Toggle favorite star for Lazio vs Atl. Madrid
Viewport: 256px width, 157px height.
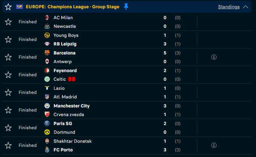pos(8,92)
